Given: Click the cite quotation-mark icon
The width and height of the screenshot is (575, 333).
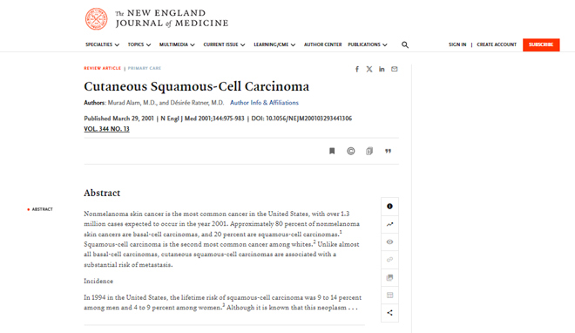Looking at the screenshot, I should click(x=388, y=151).
